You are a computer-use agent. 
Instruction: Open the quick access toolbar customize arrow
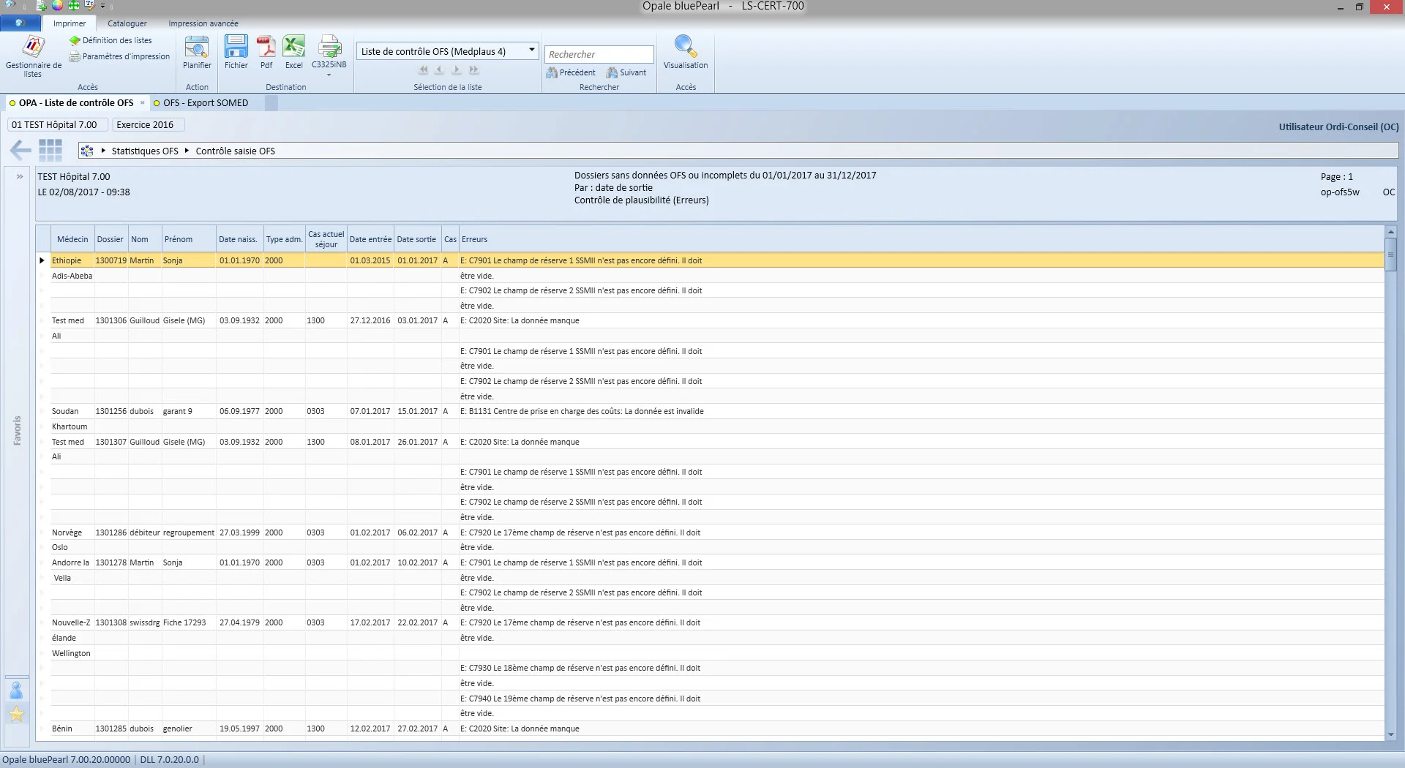102,6
